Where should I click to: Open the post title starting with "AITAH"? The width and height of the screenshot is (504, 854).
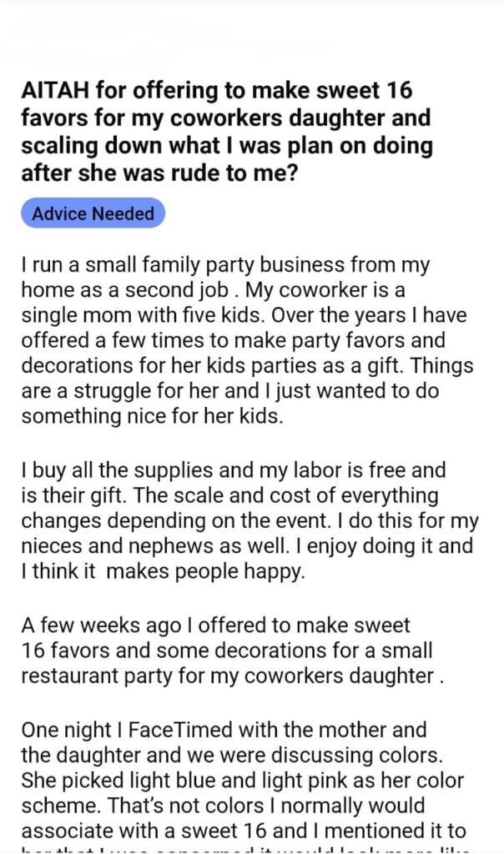coord(227,132)
